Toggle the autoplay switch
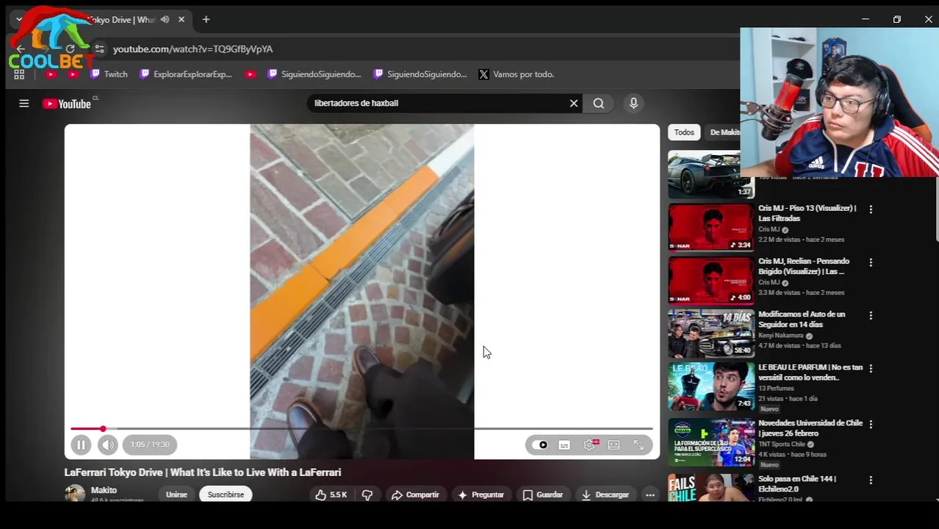Viewport: 939px width, 529px height. click(542, 445)
